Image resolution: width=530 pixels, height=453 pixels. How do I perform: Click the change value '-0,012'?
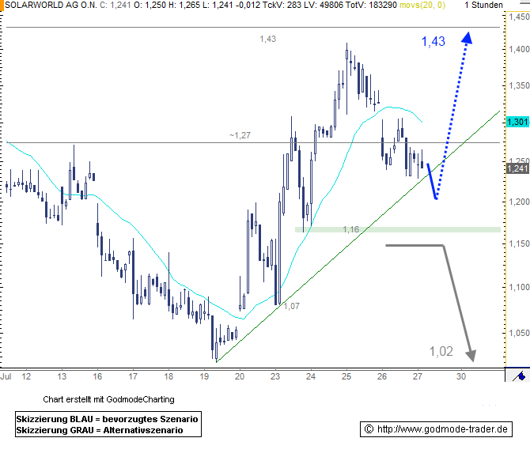(249, 5)
